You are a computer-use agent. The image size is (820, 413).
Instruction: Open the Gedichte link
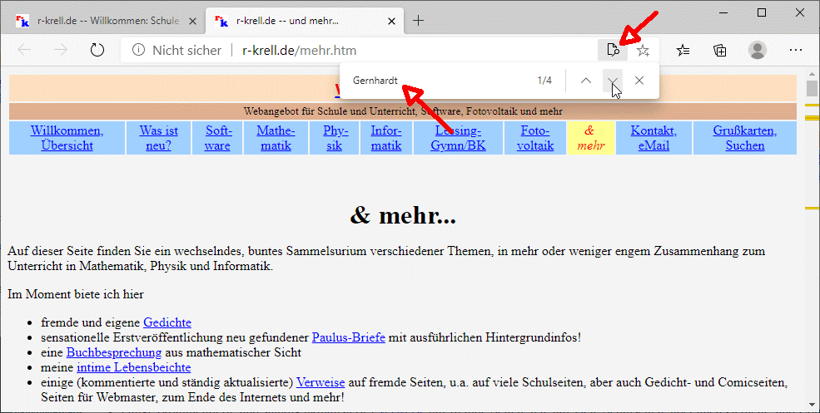(167, 322)
